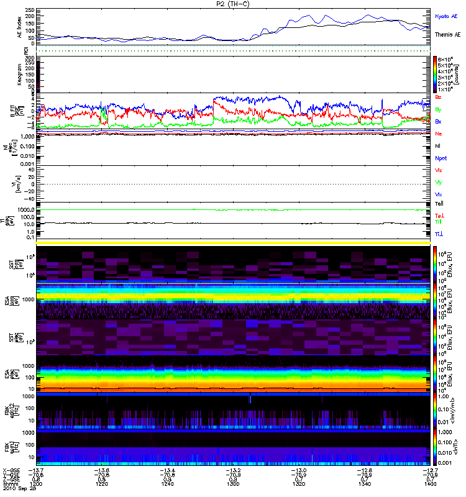Click the ion velocity Vi panel

tap(234, 184)
